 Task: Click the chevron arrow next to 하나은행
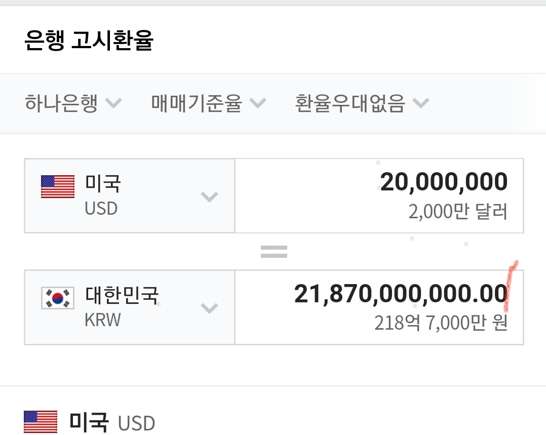point(113,103)
